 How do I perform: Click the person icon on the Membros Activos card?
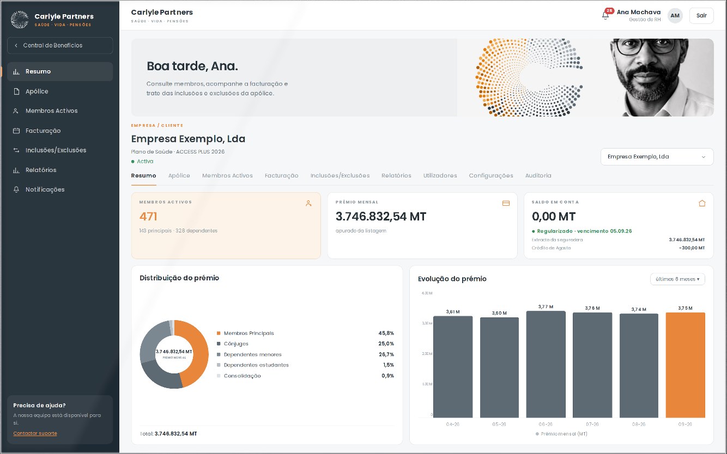308,203
